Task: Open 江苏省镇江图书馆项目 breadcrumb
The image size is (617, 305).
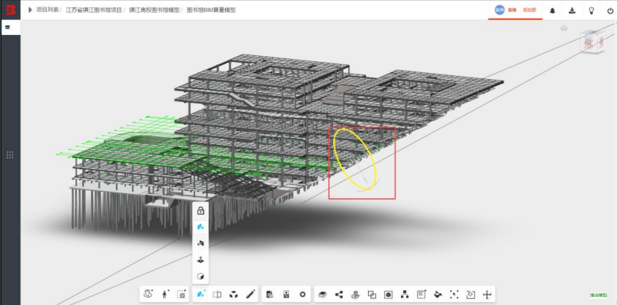Action: 94,10
